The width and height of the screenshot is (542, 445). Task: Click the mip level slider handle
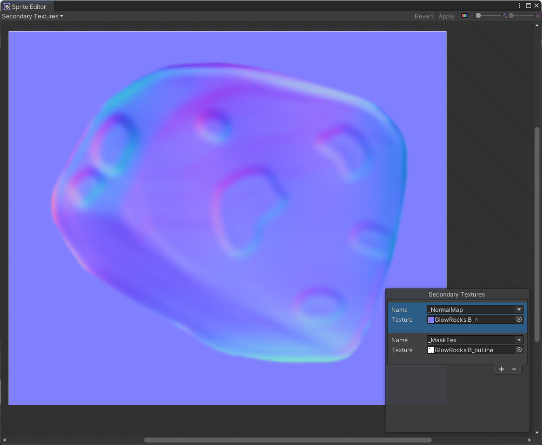point(511,16)
